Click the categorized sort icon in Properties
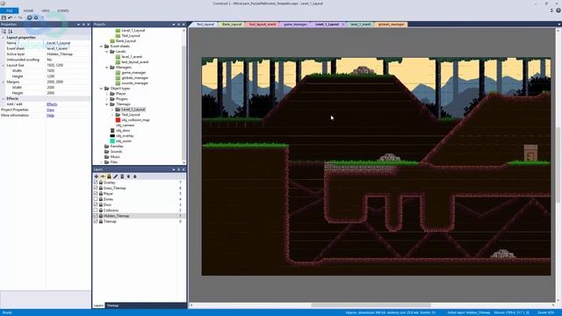 point(4,32)
